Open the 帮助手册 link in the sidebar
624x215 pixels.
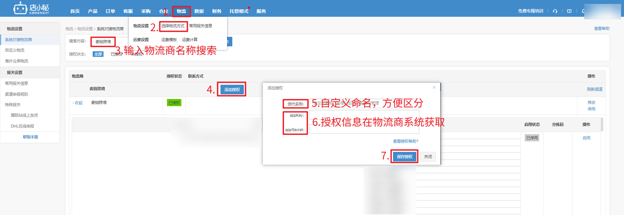pyautogui.click(x=30, y=137)
